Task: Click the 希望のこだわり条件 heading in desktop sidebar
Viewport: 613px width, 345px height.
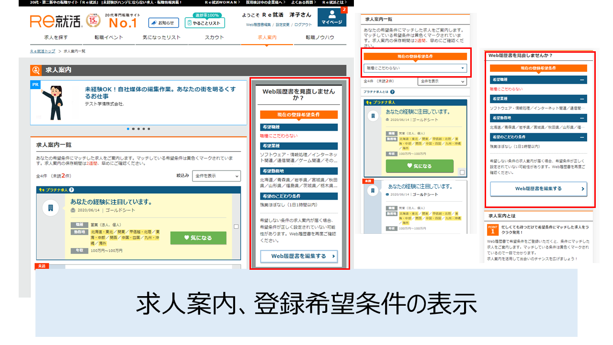Action: pos(299,196)
